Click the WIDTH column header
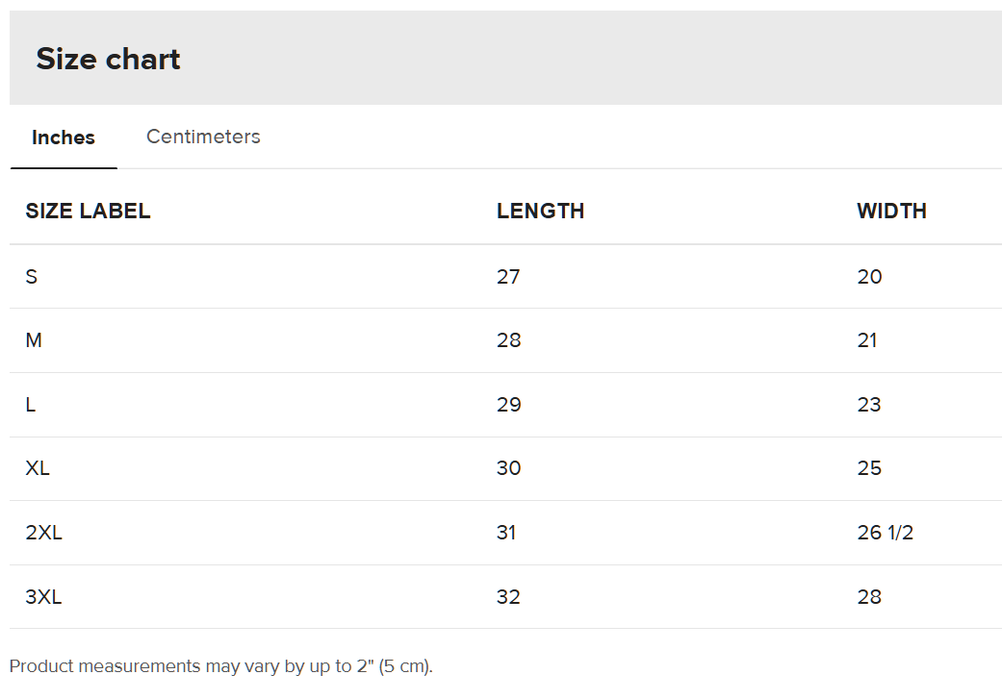Viewport: 1002px width, 700px height. 891,212
